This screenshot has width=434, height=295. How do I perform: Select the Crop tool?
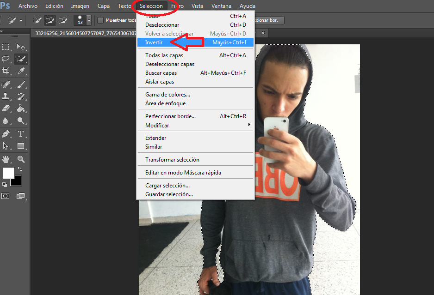[6, 71]
